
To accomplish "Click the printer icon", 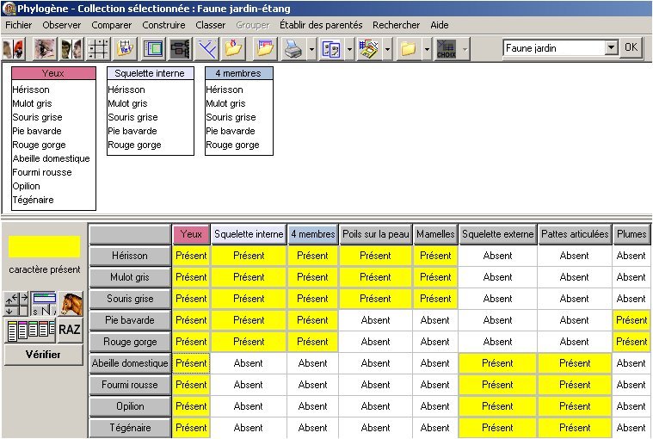I will click(x=293, y=49).
